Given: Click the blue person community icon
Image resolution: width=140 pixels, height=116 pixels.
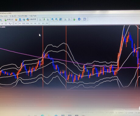Looking at the screenshot, I should click(x=20, y=20).
